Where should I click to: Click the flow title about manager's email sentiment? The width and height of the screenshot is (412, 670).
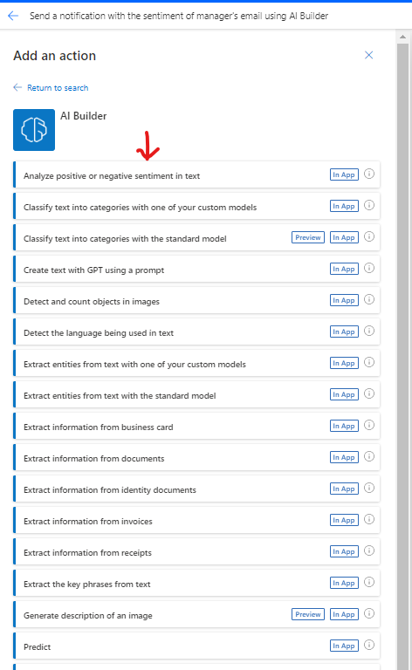[179, 16]
